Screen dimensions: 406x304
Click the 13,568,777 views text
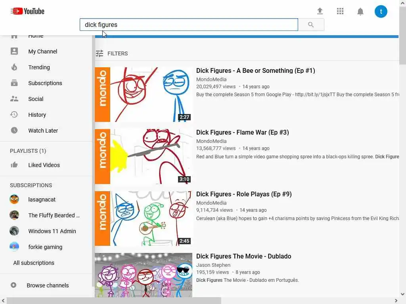click(x=216, y=148)
